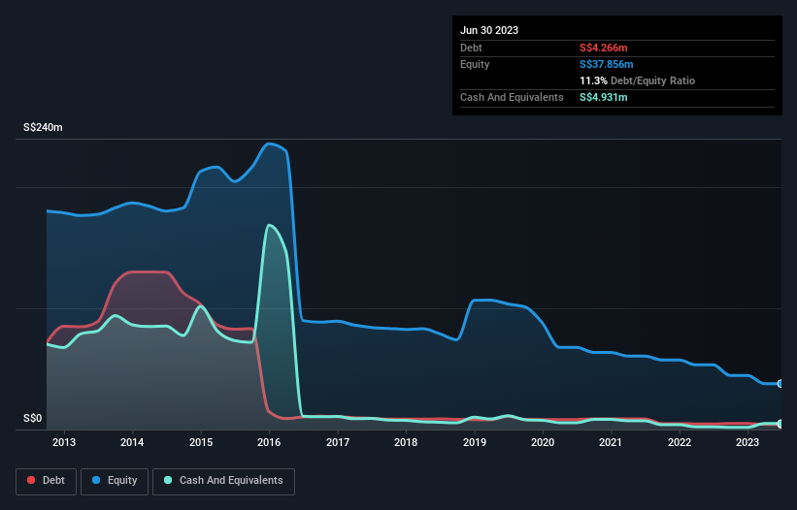
Task: Click the Equity row label in tooltip
Action: pos(475,64)
